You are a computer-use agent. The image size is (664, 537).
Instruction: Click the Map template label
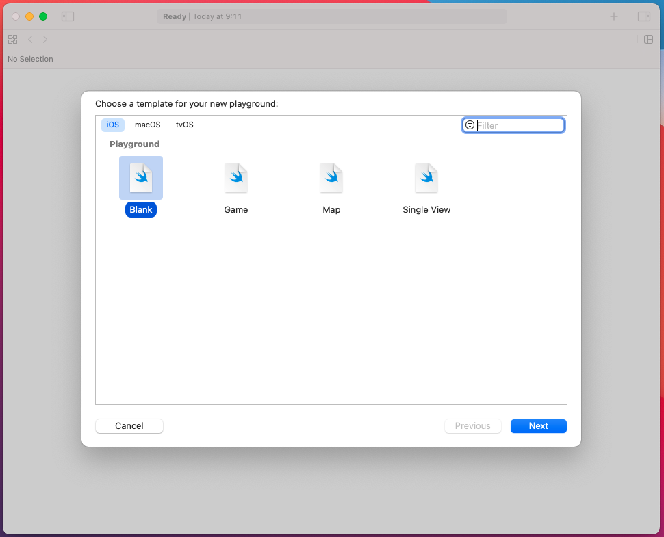pos(331,210)
